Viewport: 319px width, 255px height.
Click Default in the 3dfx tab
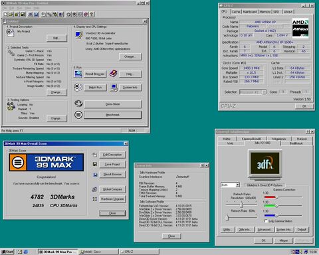302,230
